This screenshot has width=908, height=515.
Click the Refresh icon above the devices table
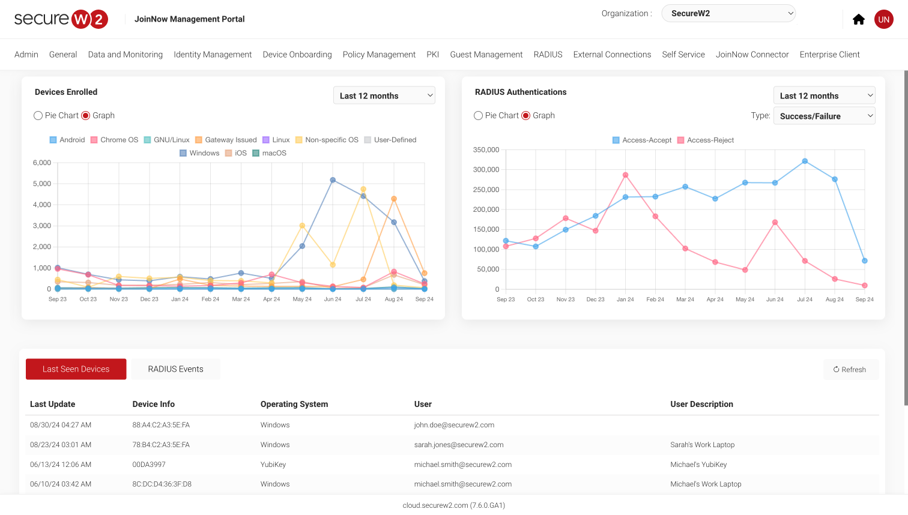click(837, 369)
